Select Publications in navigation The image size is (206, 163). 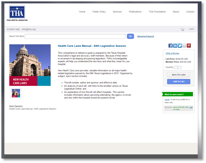point(135,12)
